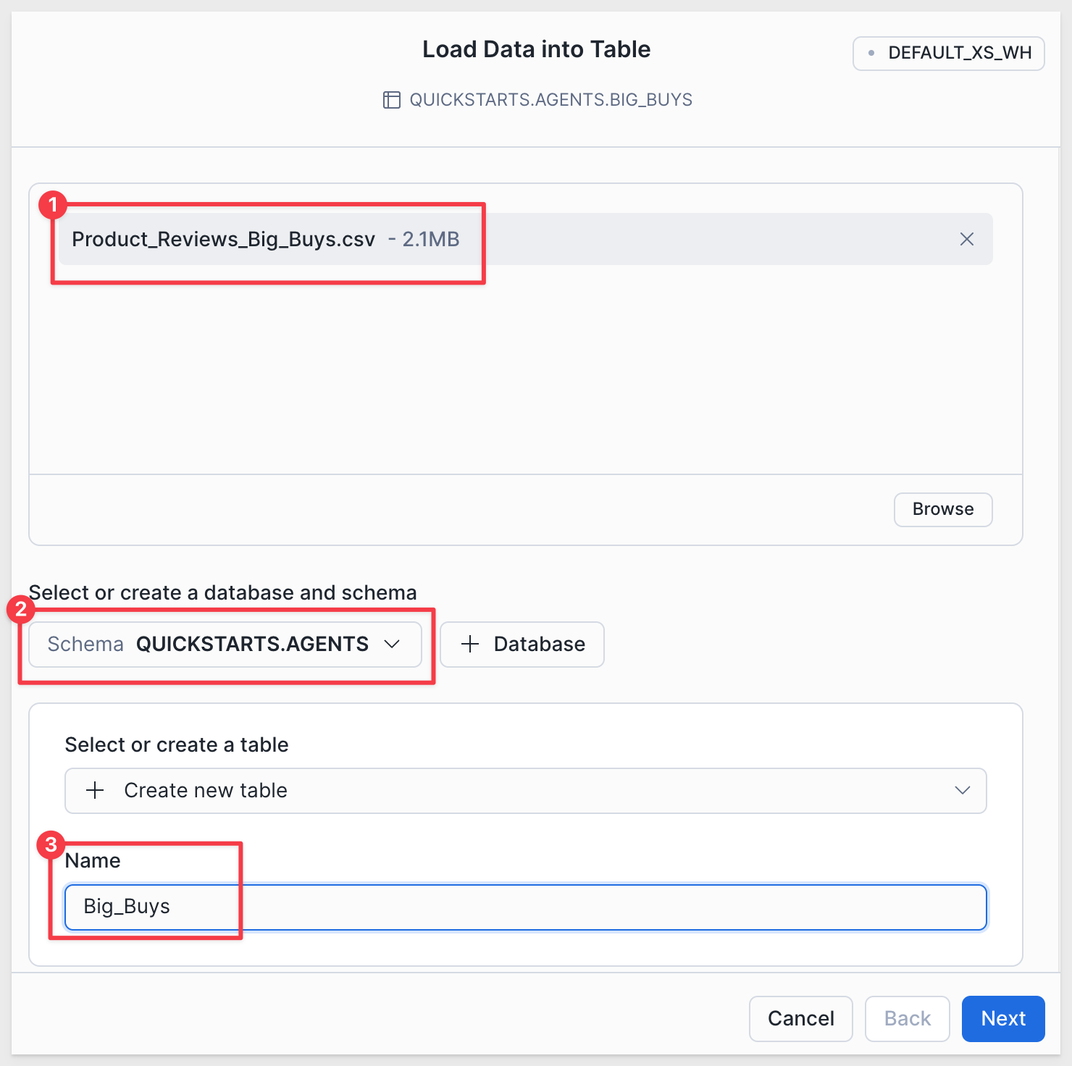Click the empty file drop area
This screenshot has height=1066, width=1072.
(x=525, y=369)
